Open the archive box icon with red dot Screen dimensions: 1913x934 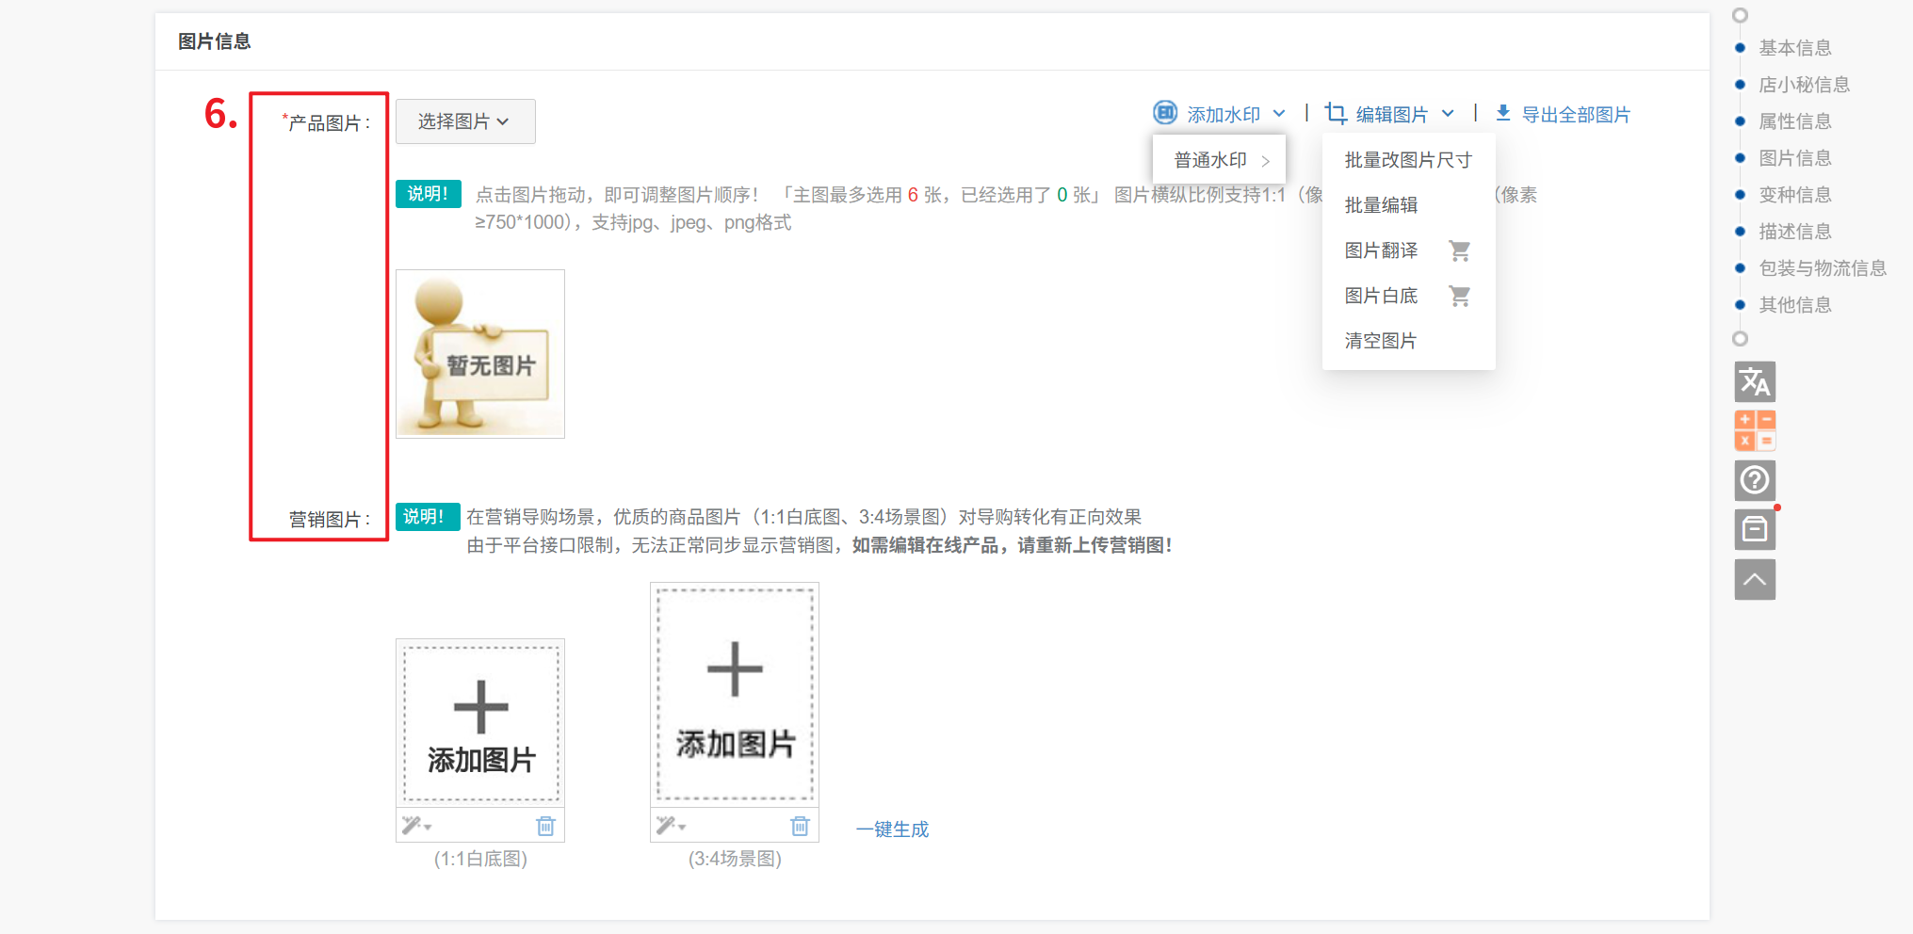tap(1754, 530)
